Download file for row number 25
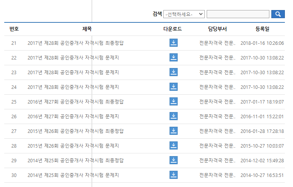The width and height of the screenshot is (293, 187). [x=173, y=102]
